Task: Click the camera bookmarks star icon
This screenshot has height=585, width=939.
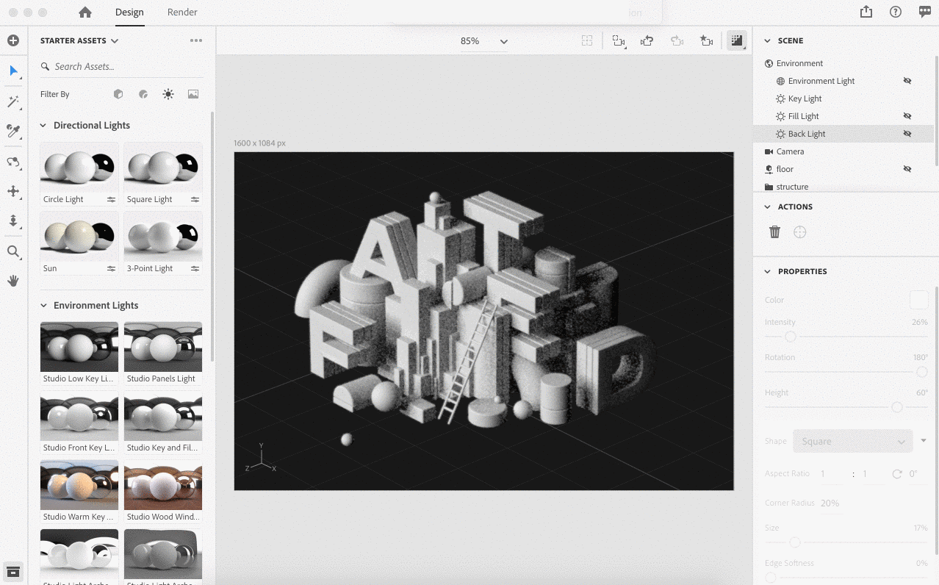Action: [707, 41]
